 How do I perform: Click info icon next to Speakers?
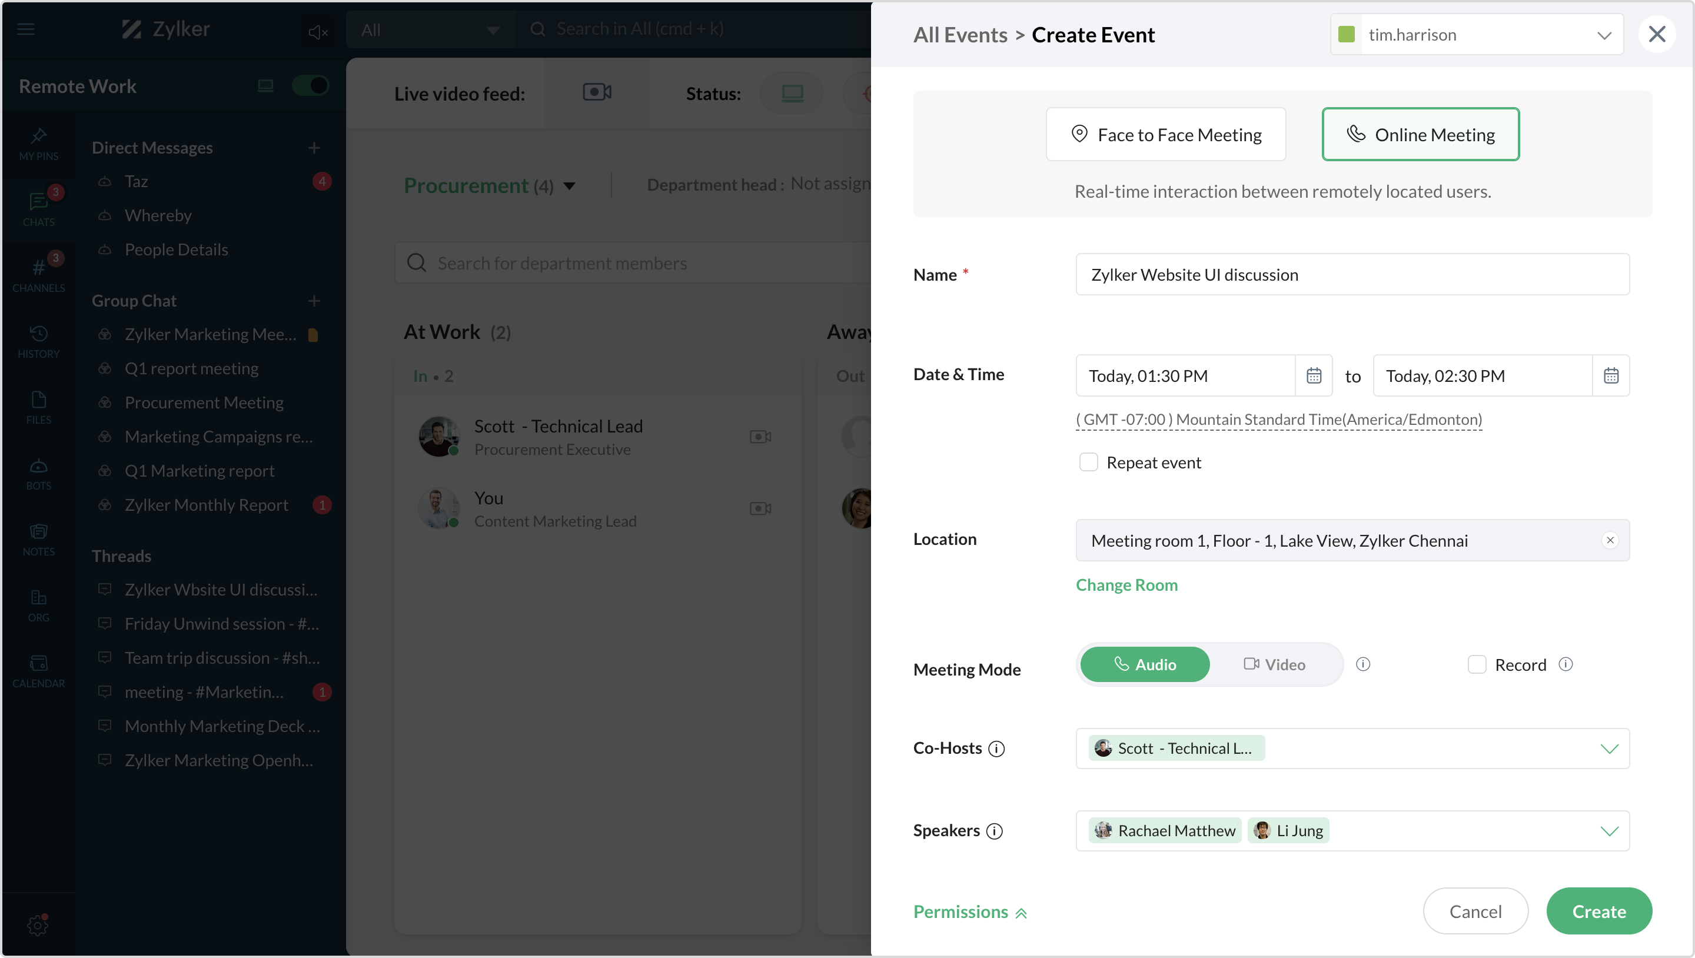[995, 831]
